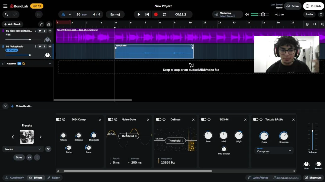Remove the DeEsser effect

point(193,120)
